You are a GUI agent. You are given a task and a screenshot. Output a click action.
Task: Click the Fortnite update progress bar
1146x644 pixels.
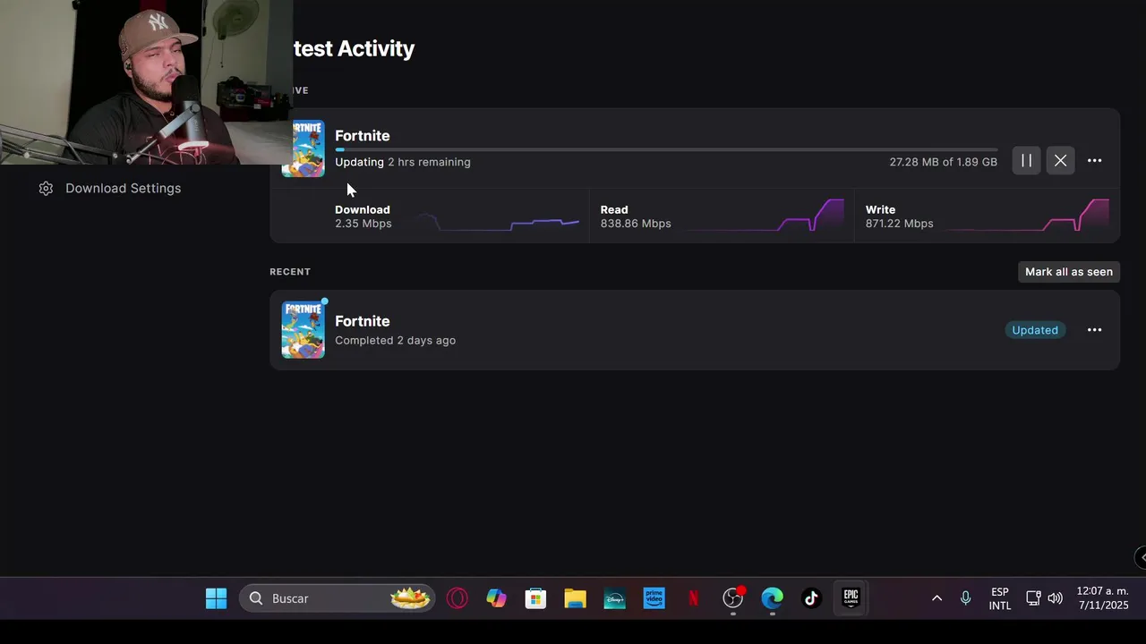pyautogui.click(x=666, y=149)
